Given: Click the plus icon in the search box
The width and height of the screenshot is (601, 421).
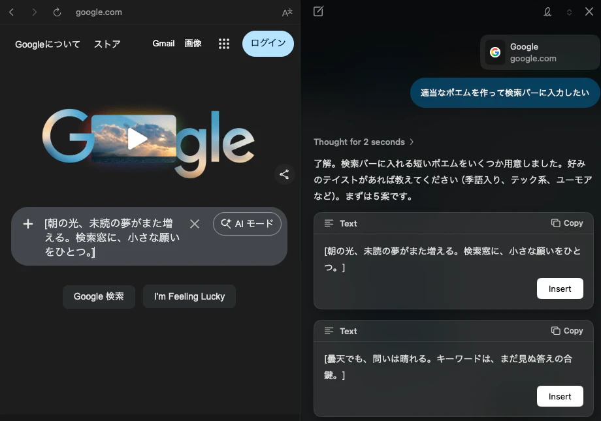Looking at the screenshot, I should point(28,224).
